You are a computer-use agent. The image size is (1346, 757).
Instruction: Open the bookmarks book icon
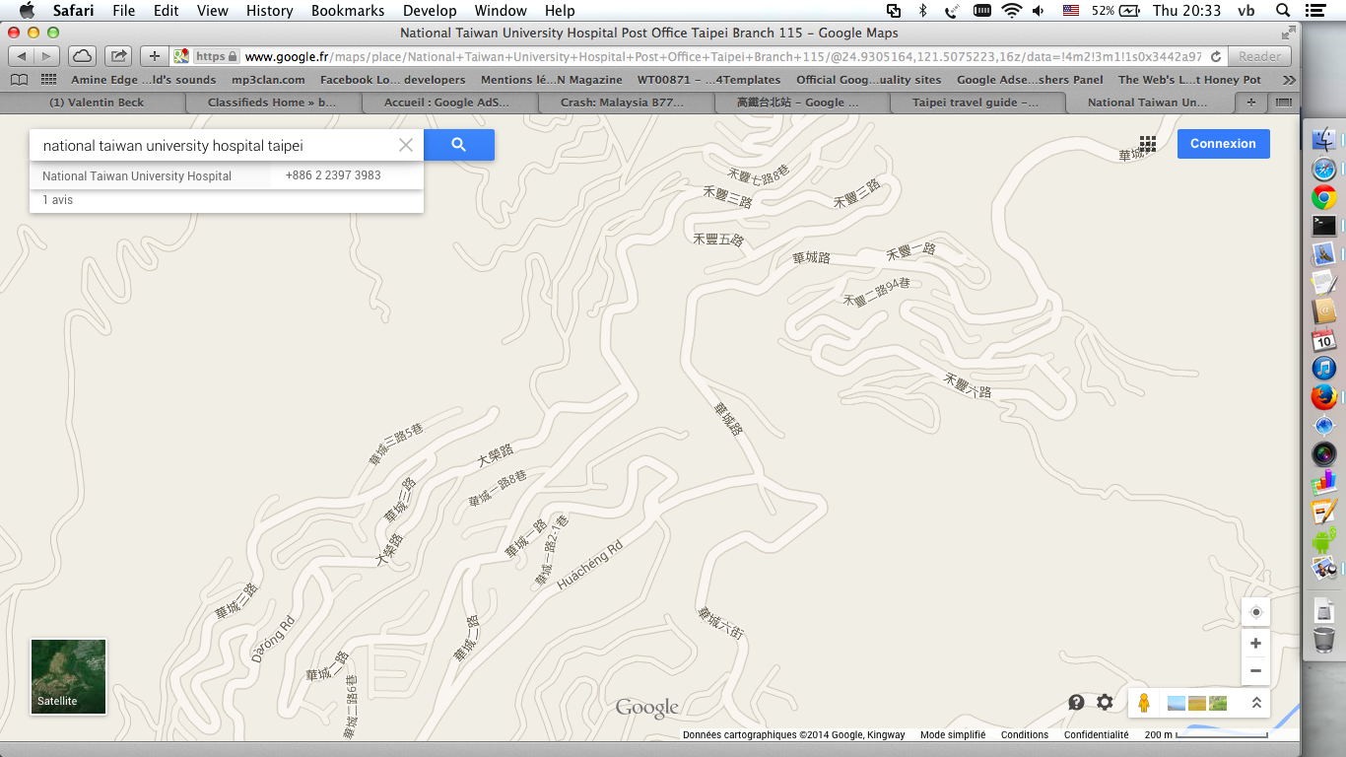(x=19, y=80)
